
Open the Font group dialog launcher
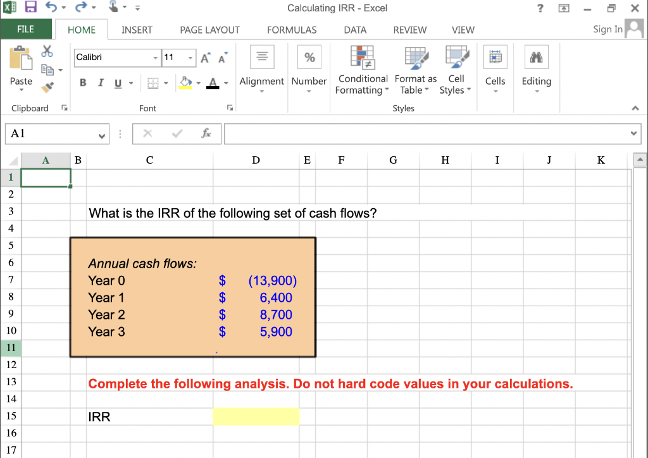click(x=230, y=108)
